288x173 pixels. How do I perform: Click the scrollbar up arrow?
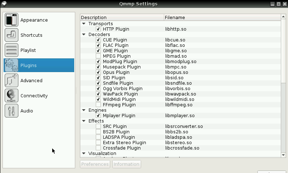[x=283, y=17]
